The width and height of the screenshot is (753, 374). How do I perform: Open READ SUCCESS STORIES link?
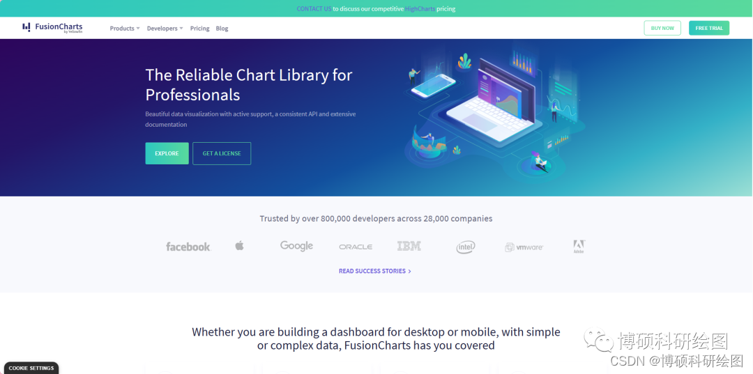pyautogui.click(x=374, y=271)
